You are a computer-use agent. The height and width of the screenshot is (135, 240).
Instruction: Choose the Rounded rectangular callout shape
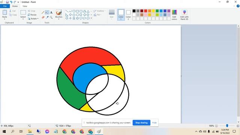(81, 18)
